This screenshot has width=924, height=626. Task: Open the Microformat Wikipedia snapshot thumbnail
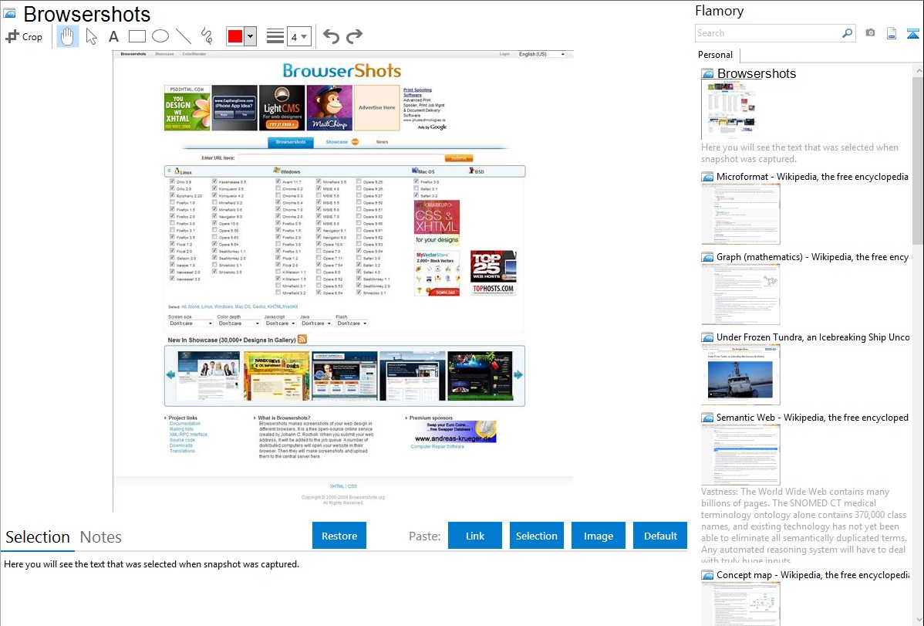click(x=740, y=214)
